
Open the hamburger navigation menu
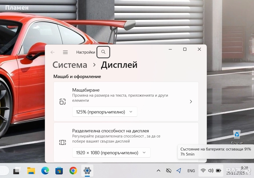[65, 52]
